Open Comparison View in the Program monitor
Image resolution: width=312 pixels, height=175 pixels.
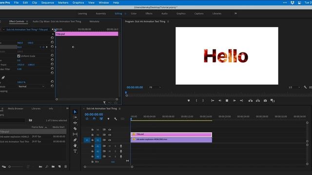coord(273,101)
